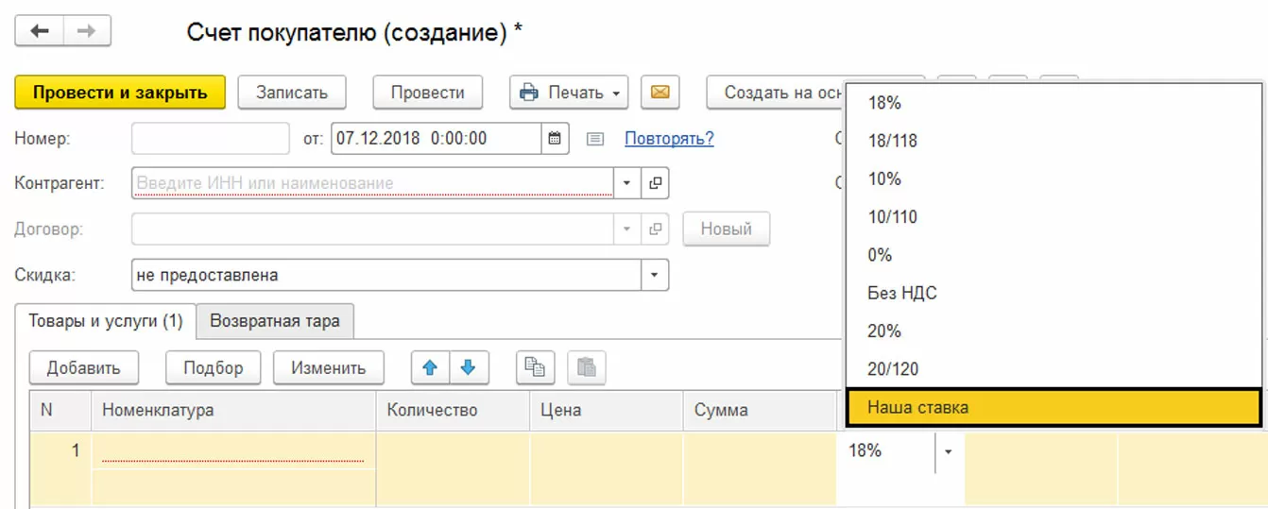Select 'Наша ставка' from the rate list
Image resolution: width=1268 pixels, height=509 pixels.
1053,408
